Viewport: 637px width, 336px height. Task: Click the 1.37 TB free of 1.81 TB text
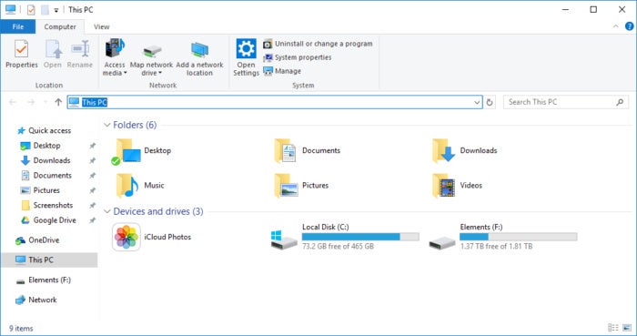[x=496, y=246]
